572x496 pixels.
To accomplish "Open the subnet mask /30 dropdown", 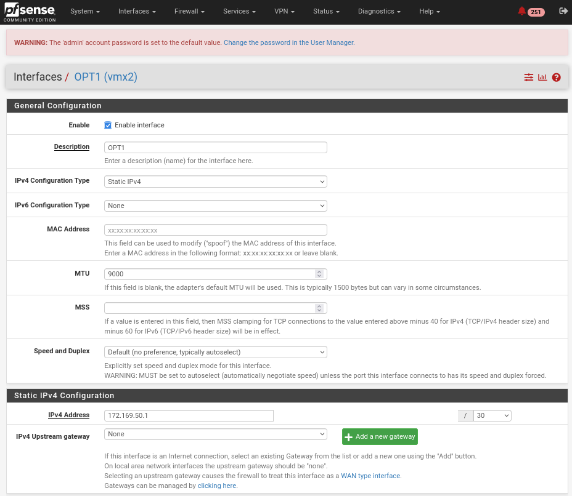I will [492, 415].
